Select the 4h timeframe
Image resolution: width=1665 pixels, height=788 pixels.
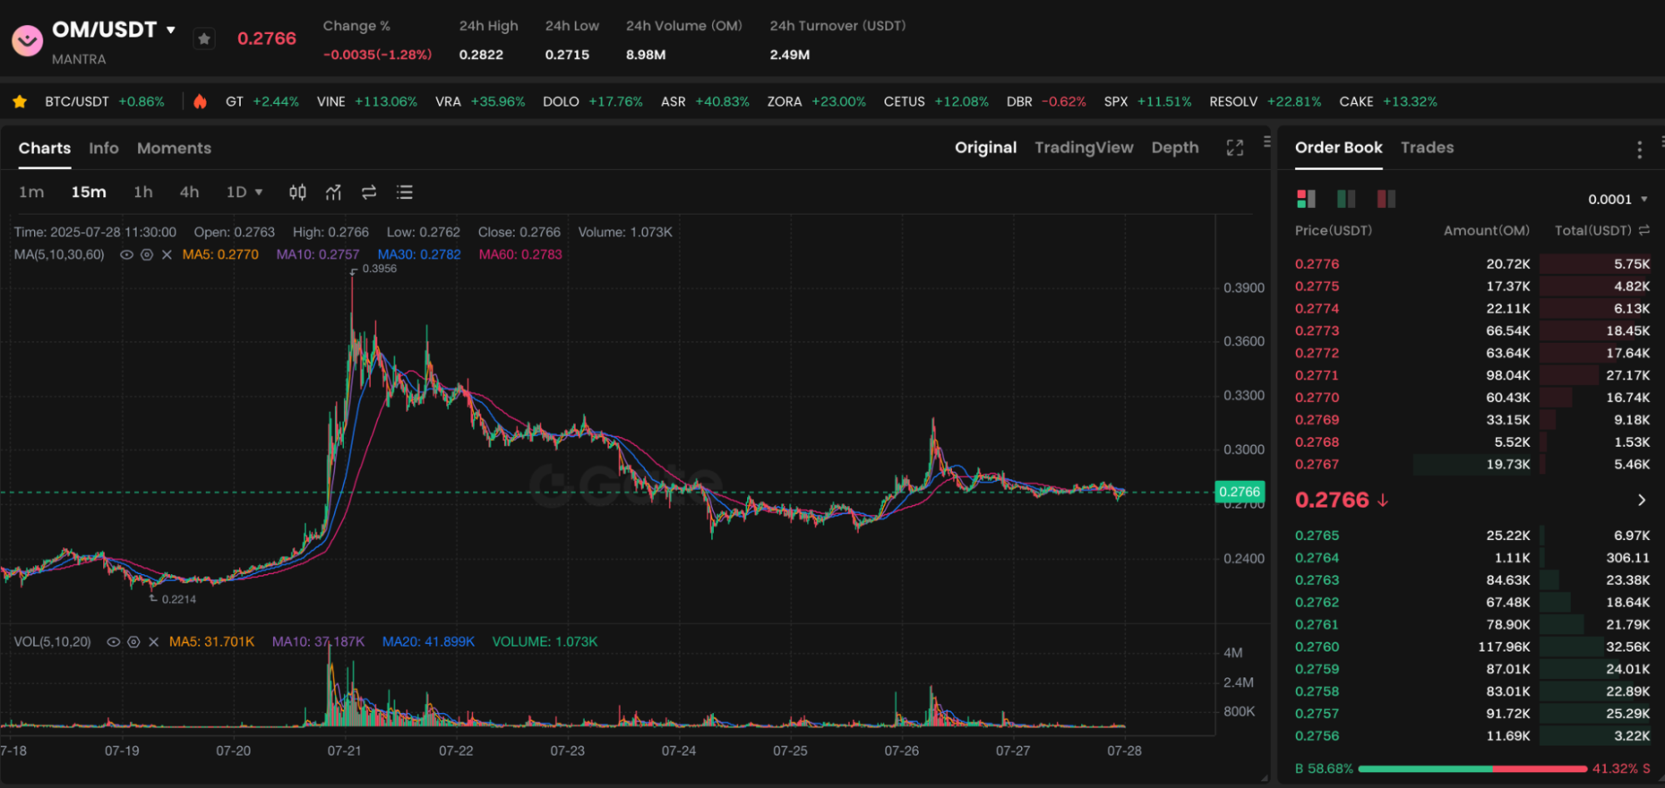(189, 192)
